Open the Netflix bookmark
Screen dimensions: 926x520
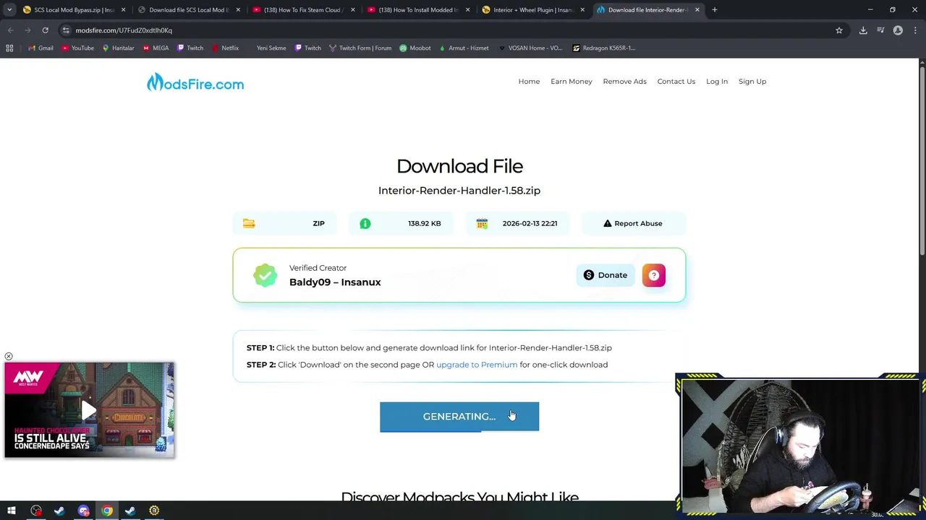pos(225,48)
